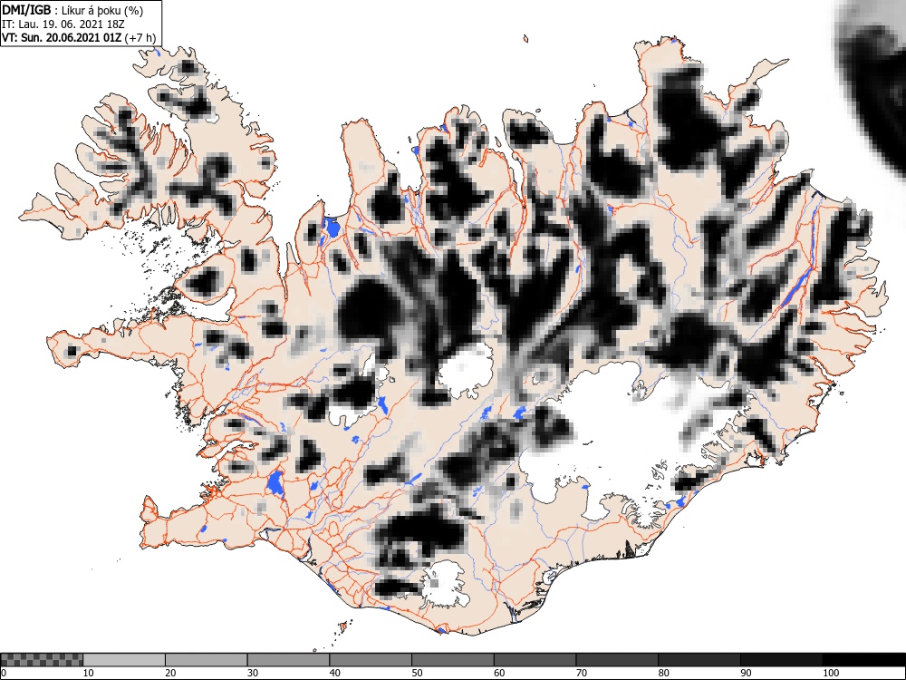Click the legend label '0'
This screenshot has width=906, height=680.
(x=4, y=673)
